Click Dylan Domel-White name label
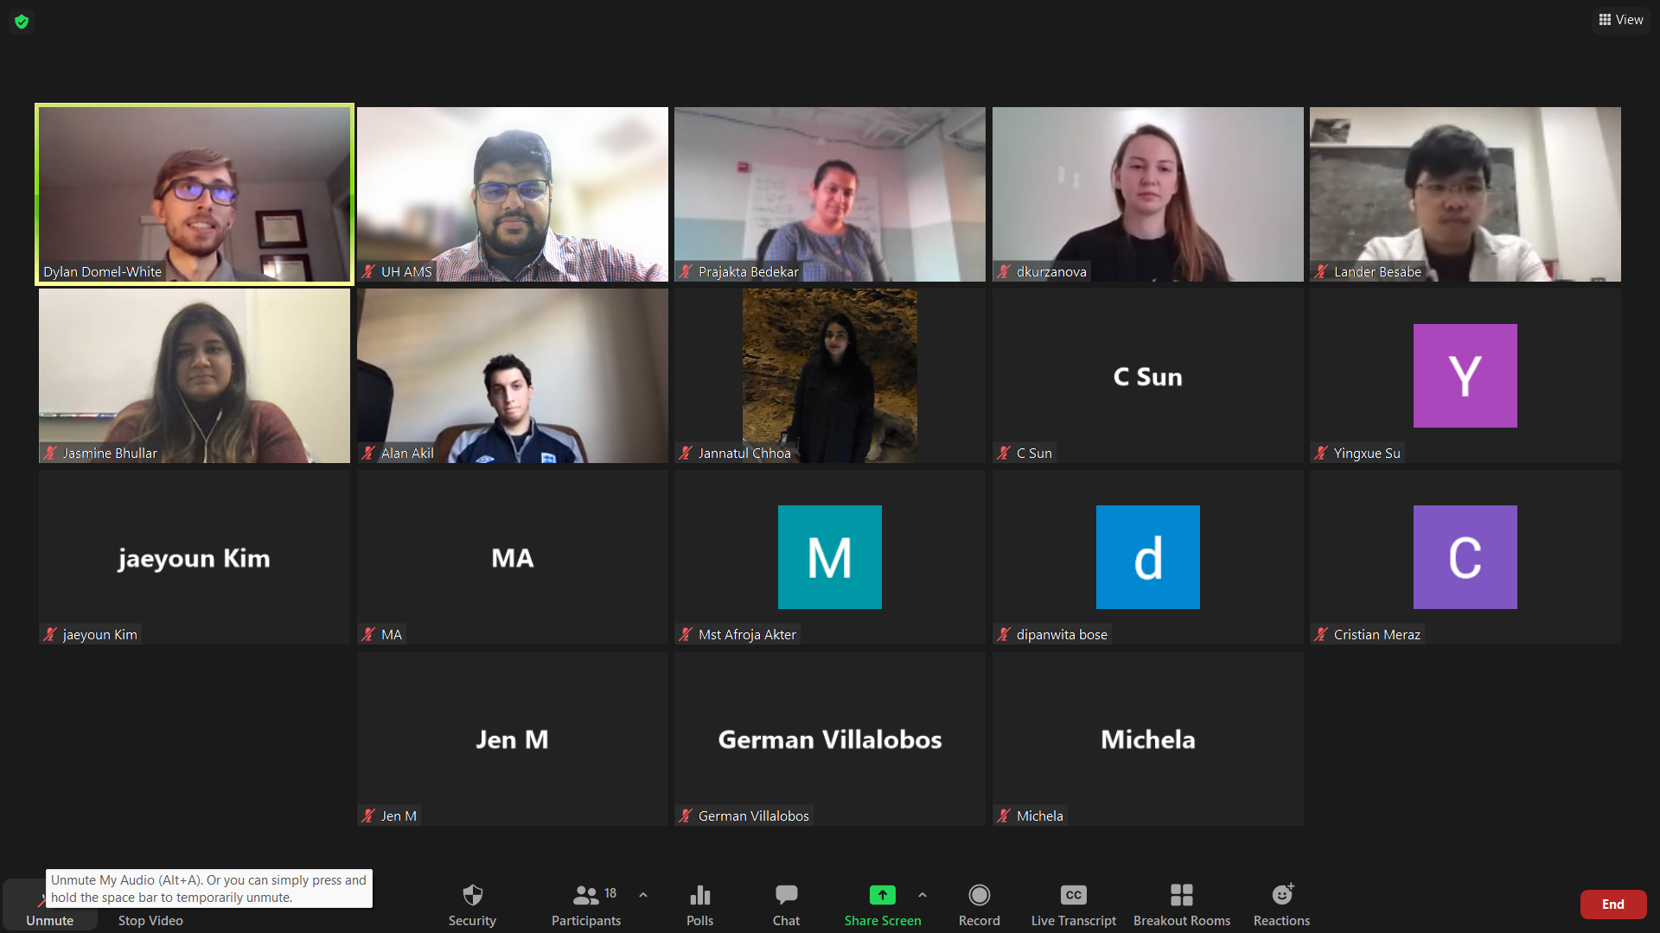 (102, 271)
